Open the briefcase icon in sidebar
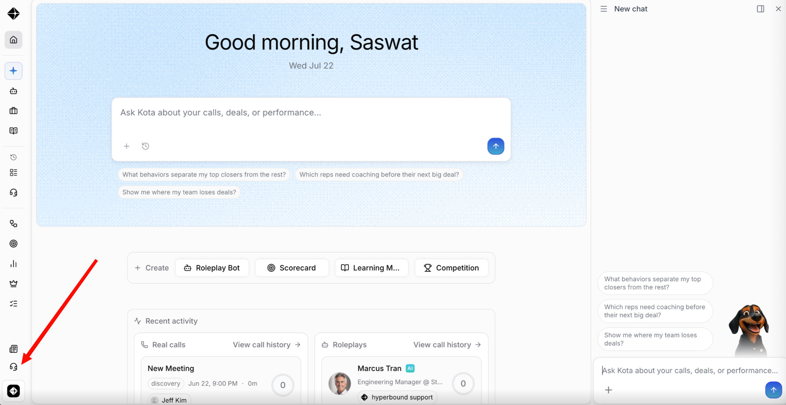The height and width of the screenshot is (405, 786). [13, 111]
